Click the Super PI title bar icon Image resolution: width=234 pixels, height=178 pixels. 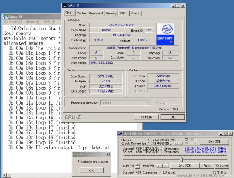coord(5,17)
